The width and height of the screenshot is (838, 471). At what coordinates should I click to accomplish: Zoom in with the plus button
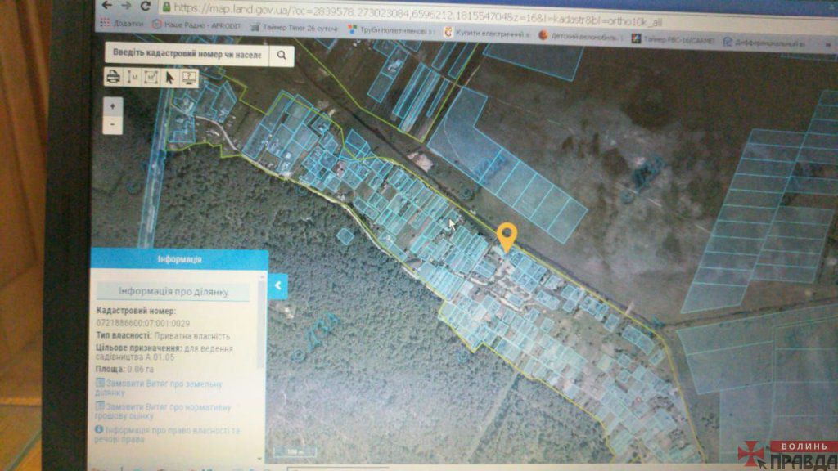[113, 106]
